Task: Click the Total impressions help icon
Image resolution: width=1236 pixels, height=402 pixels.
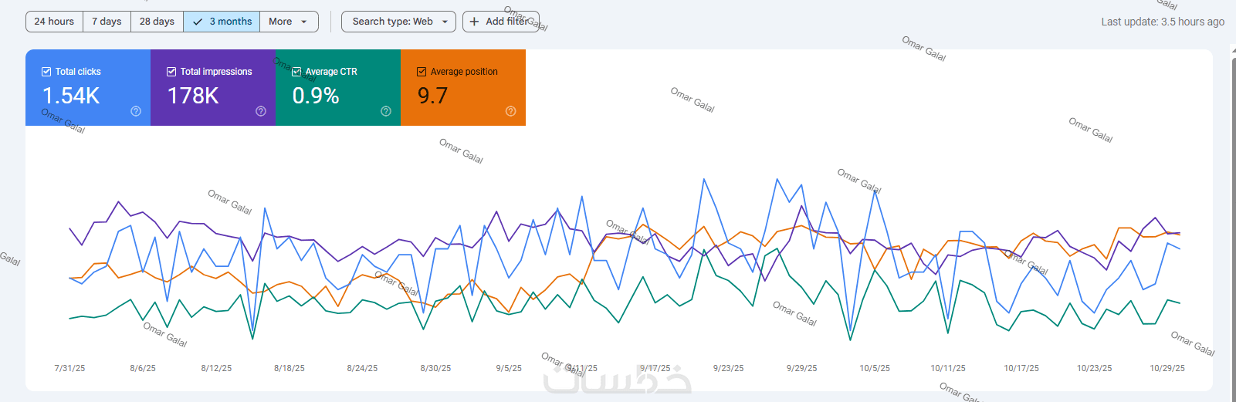Action: pos(261,111)
